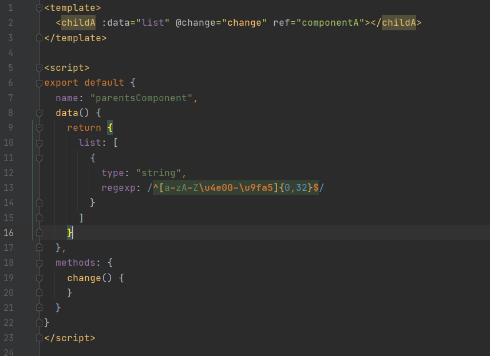Click the fold end marker on line 3
The image size is (490, 356).
(39, 38)
